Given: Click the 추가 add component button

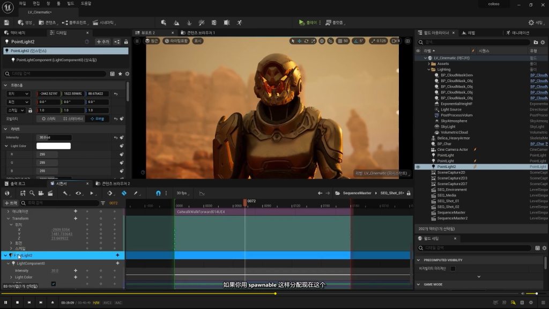Looking at the screenshot, I should pos(102,41).
